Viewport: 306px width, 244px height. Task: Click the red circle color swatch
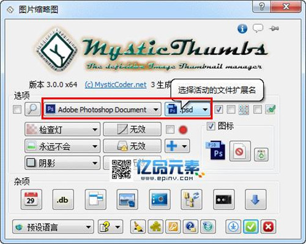(183, 130)
